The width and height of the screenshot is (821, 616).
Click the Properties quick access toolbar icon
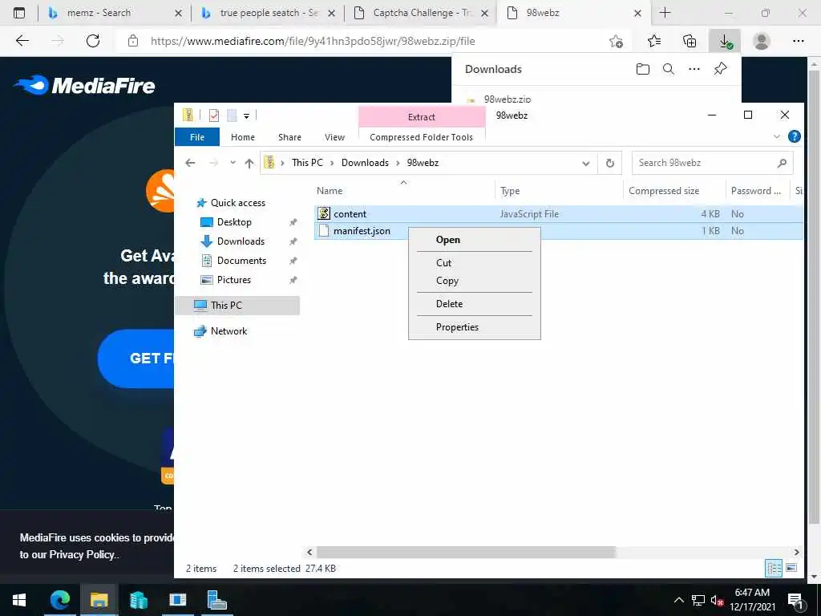click(214, 115)
